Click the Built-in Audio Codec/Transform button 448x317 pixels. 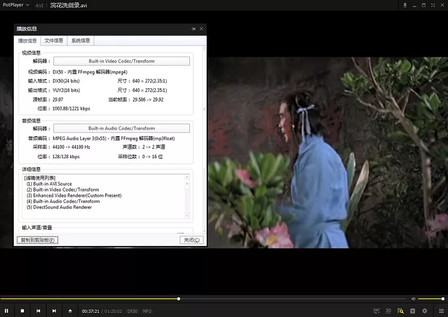click(121, 128)
